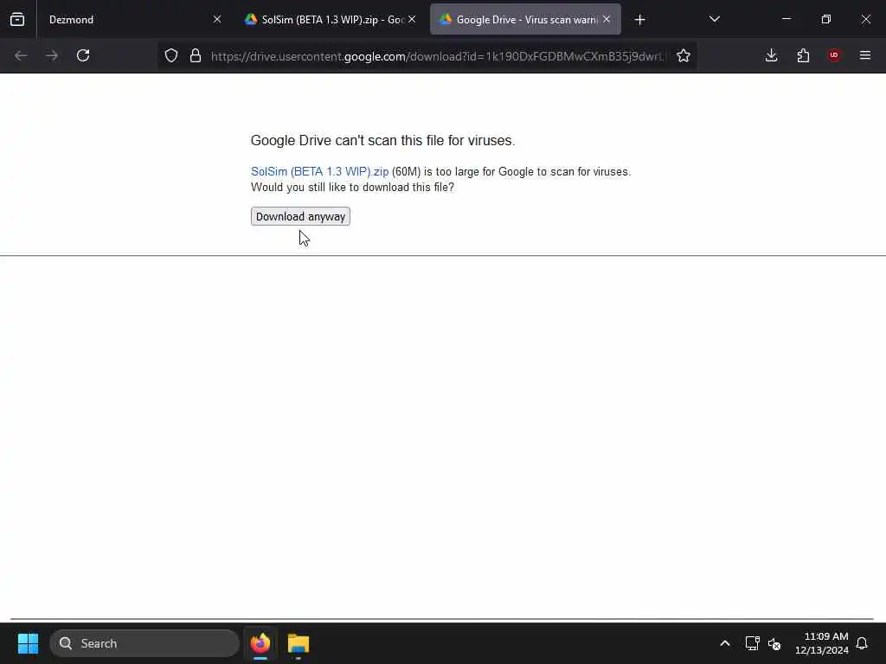886x664 pixels.
Task: Open muted volume tray icon
Action: [774, 643]
